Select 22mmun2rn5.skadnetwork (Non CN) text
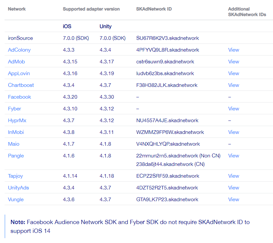This screenshot has width=273, height=243. [x=178, y=156]
